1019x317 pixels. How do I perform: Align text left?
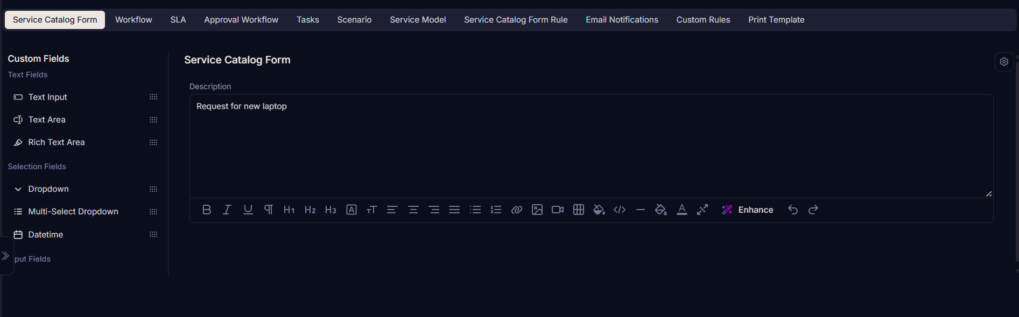tap(392, 210)
